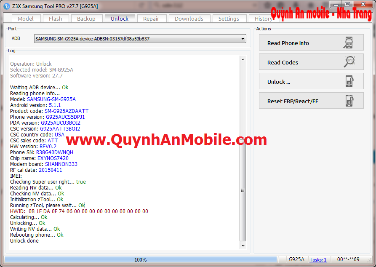This screenshot has height=267, width=376.
Task: Click the CSC country code USA value
Action: pyautogui.click(x=59, y=135)
